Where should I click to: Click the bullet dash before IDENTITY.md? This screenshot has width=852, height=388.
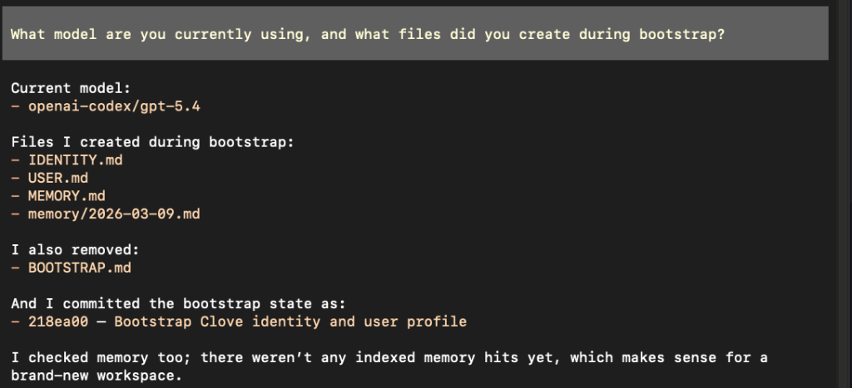click(15, 160)
